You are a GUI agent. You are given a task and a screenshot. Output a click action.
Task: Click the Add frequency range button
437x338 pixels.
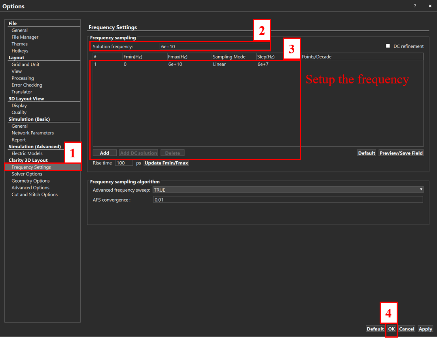104,153
